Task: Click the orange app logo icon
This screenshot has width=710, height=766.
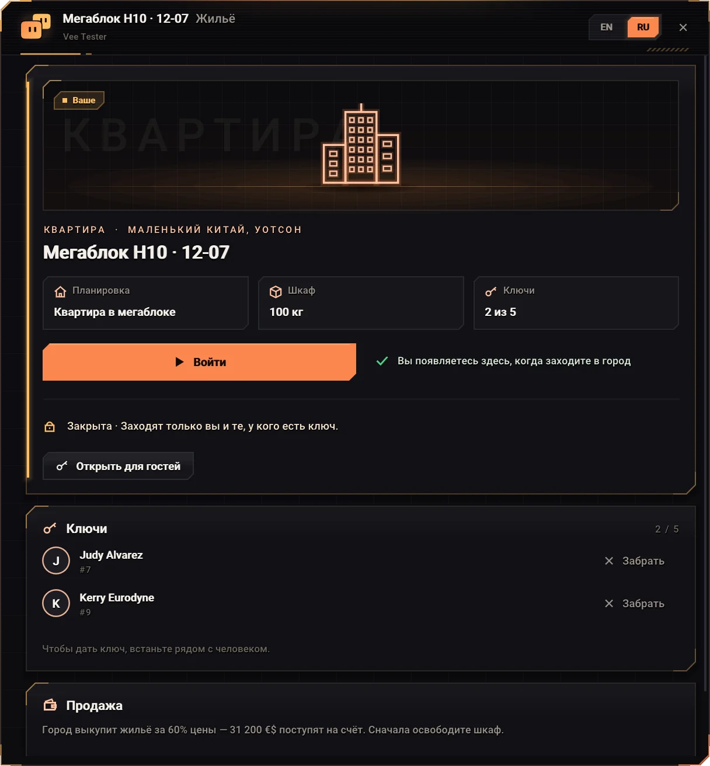Action: [x=36, y=26]
